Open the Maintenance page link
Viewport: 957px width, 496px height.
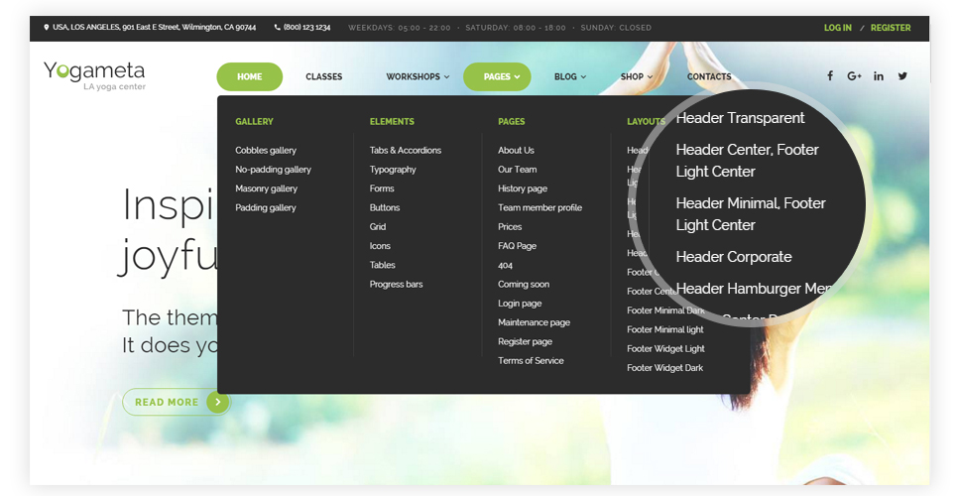click(x=534, y=322)
